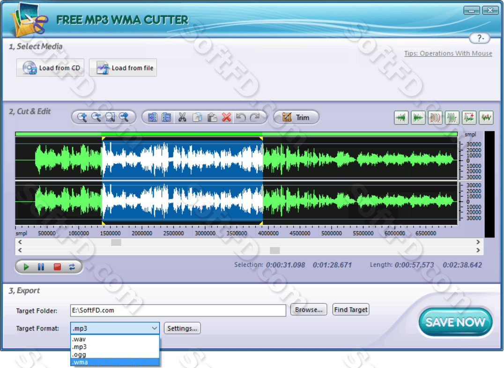Play the audio
This screenshot has width=504, height=368.
tap(26, 267)
